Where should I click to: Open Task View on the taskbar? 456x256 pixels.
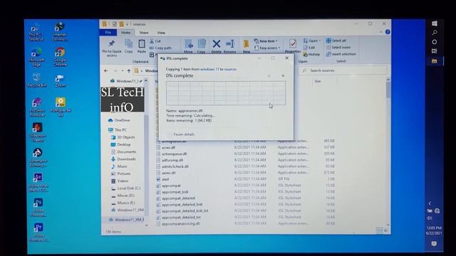[x=434, y=51]
